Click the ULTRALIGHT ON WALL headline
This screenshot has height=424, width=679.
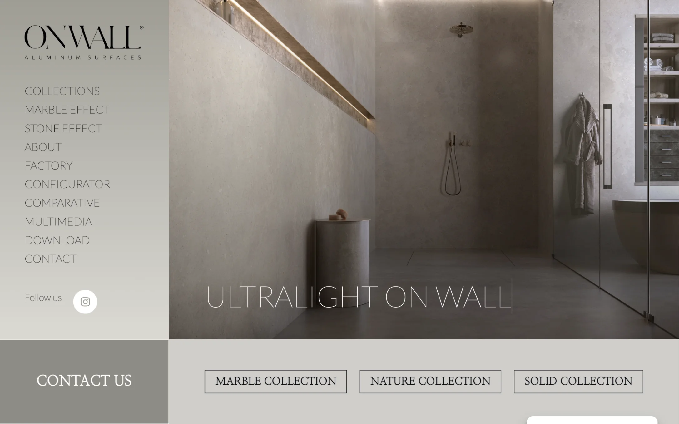[x=359, y=297]
